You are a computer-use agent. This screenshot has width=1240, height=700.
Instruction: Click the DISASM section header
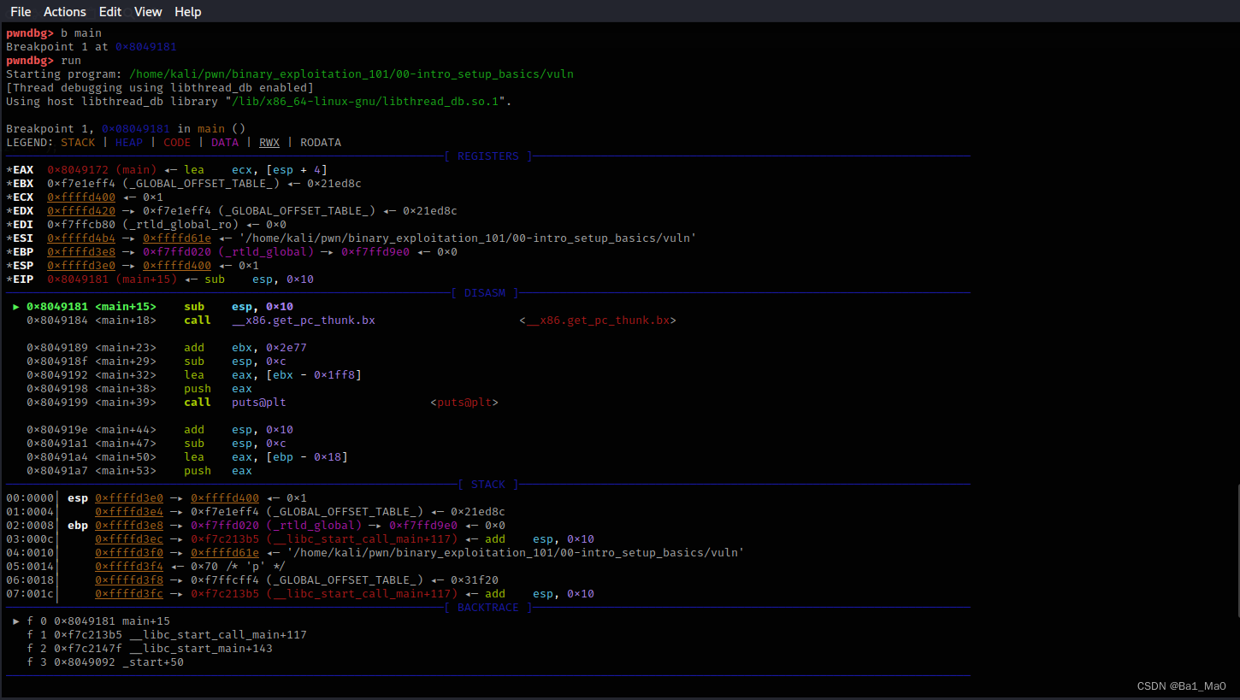(485, 293)
